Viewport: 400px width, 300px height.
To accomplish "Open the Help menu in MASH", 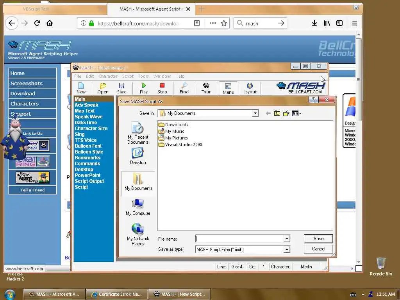I will click(180, 76).
